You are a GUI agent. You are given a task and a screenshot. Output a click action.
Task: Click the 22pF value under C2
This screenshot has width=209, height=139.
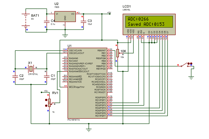pos(22,79)
